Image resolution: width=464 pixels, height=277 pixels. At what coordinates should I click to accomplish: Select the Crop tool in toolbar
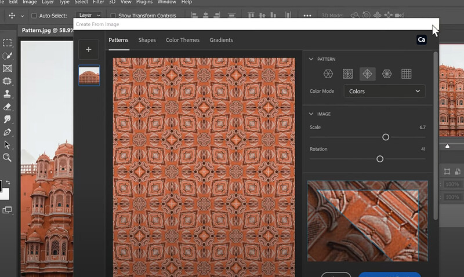click(8, 81)
